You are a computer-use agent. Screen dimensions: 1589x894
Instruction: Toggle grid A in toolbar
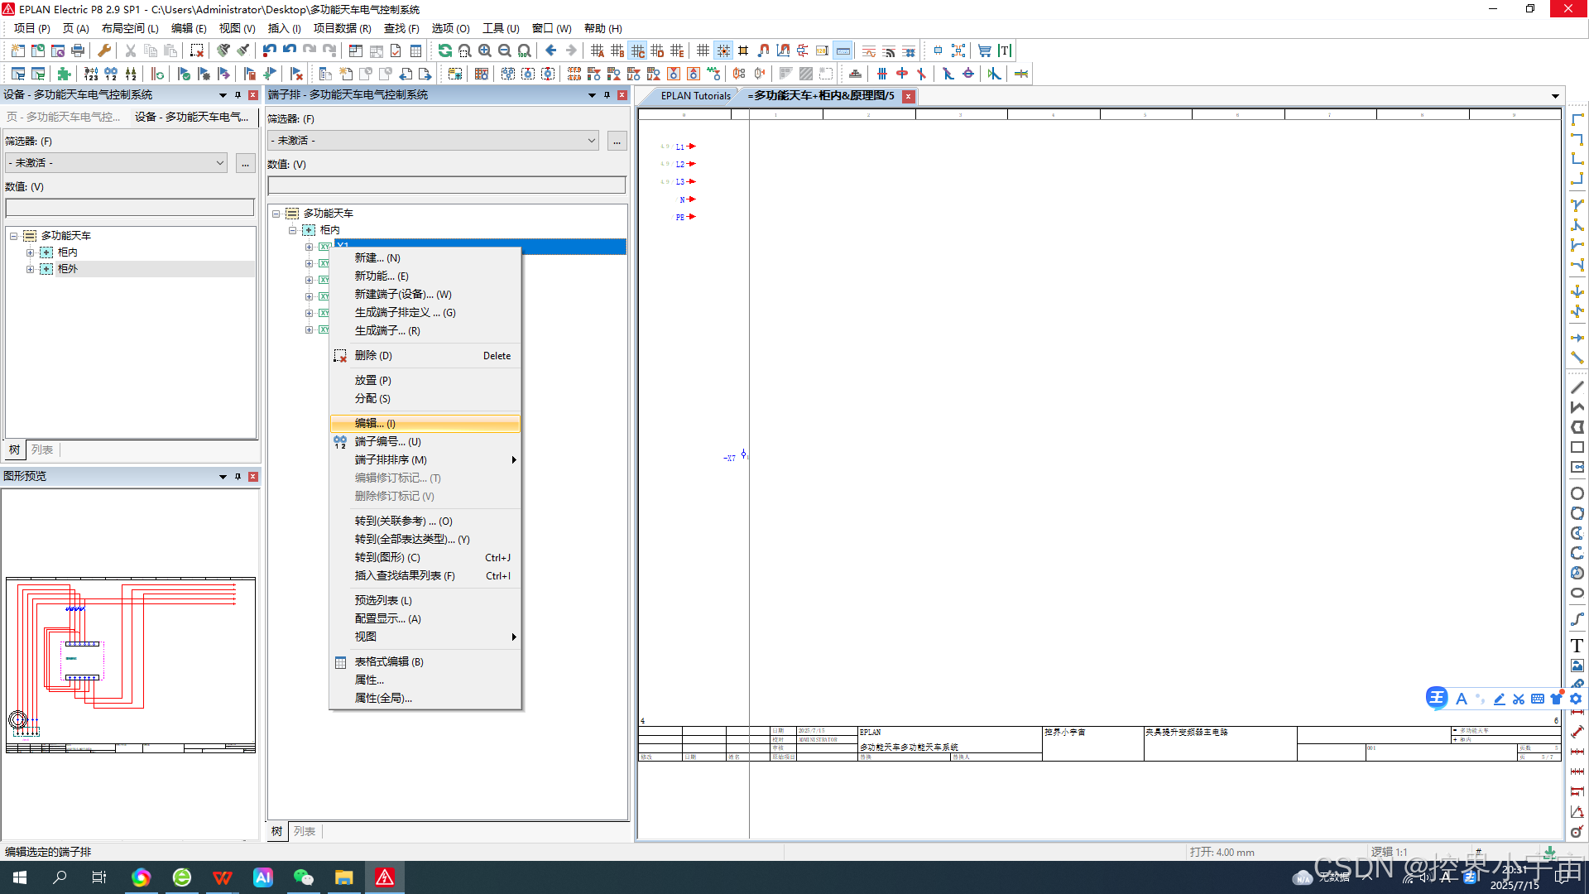point(598,50)
